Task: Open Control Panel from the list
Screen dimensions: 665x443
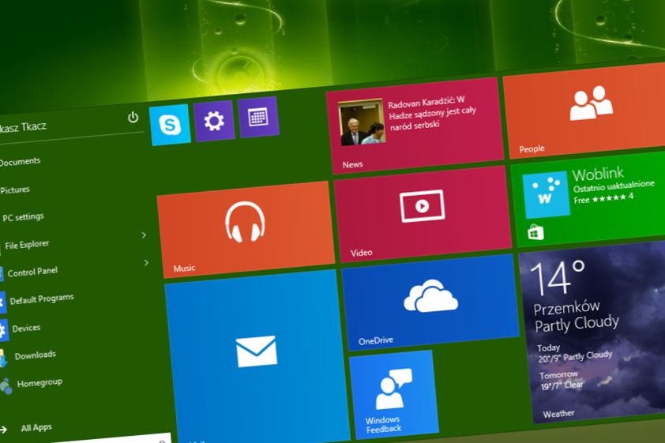Action: (32, 272)
